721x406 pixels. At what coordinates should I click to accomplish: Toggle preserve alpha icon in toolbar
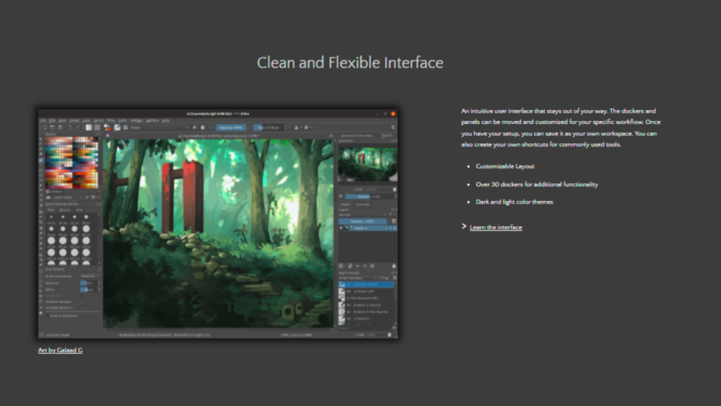pyautogui.click(x=202, y=128)
